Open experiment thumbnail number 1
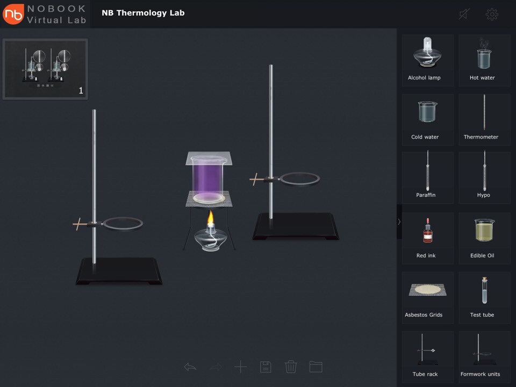The height and width of the screenshot is (387, 516). click(45, 69)
